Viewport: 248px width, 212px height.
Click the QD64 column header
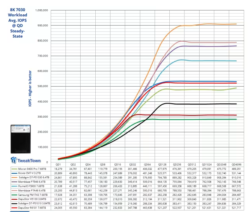[147, 165]
